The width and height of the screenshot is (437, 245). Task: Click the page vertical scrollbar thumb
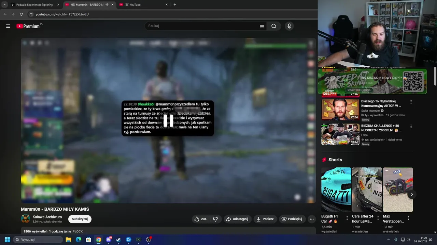435,76
